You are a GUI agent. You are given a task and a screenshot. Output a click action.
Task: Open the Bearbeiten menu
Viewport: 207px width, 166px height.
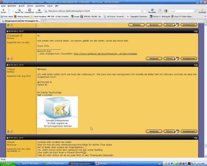tap(12, 6)
